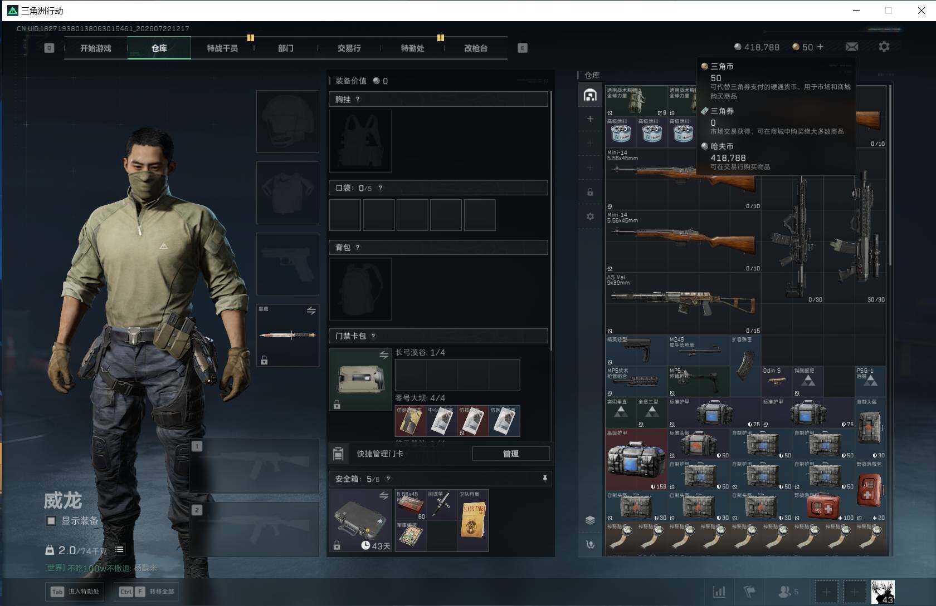
Task: Click the 转移全部 button
Action: point(147,592)
